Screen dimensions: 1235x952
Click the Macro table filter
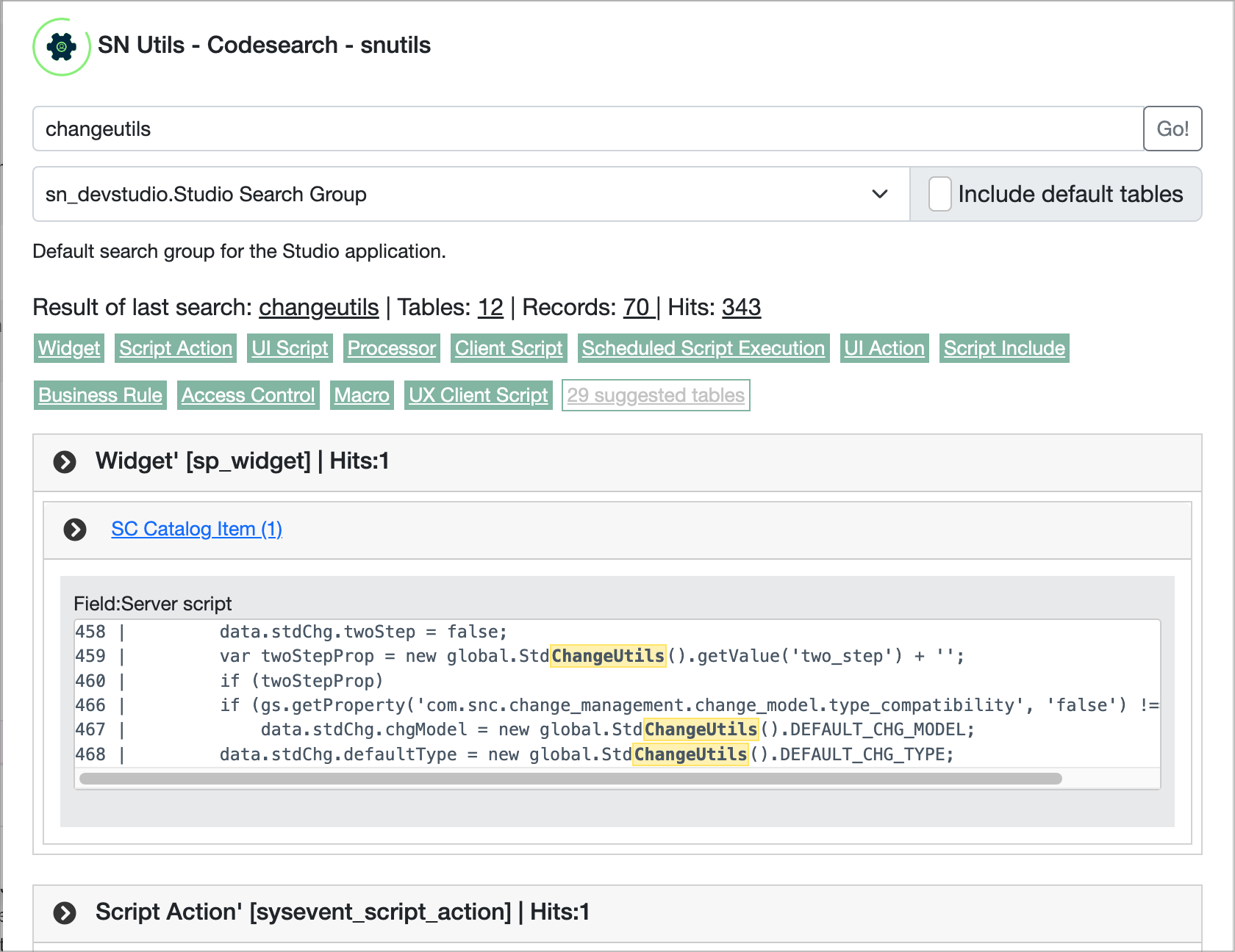point(362,394)
